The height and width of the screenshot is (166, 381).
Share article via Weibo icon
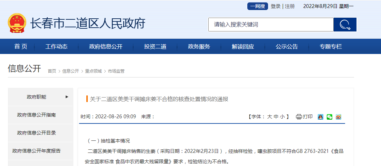pos(339,117)
